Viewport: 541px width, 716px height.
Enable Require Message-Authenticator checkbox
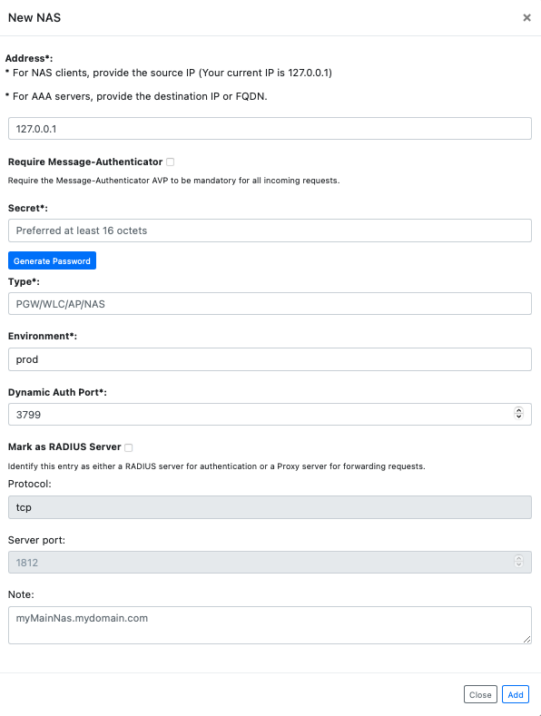pyautogui.click(x=171, y=162)
